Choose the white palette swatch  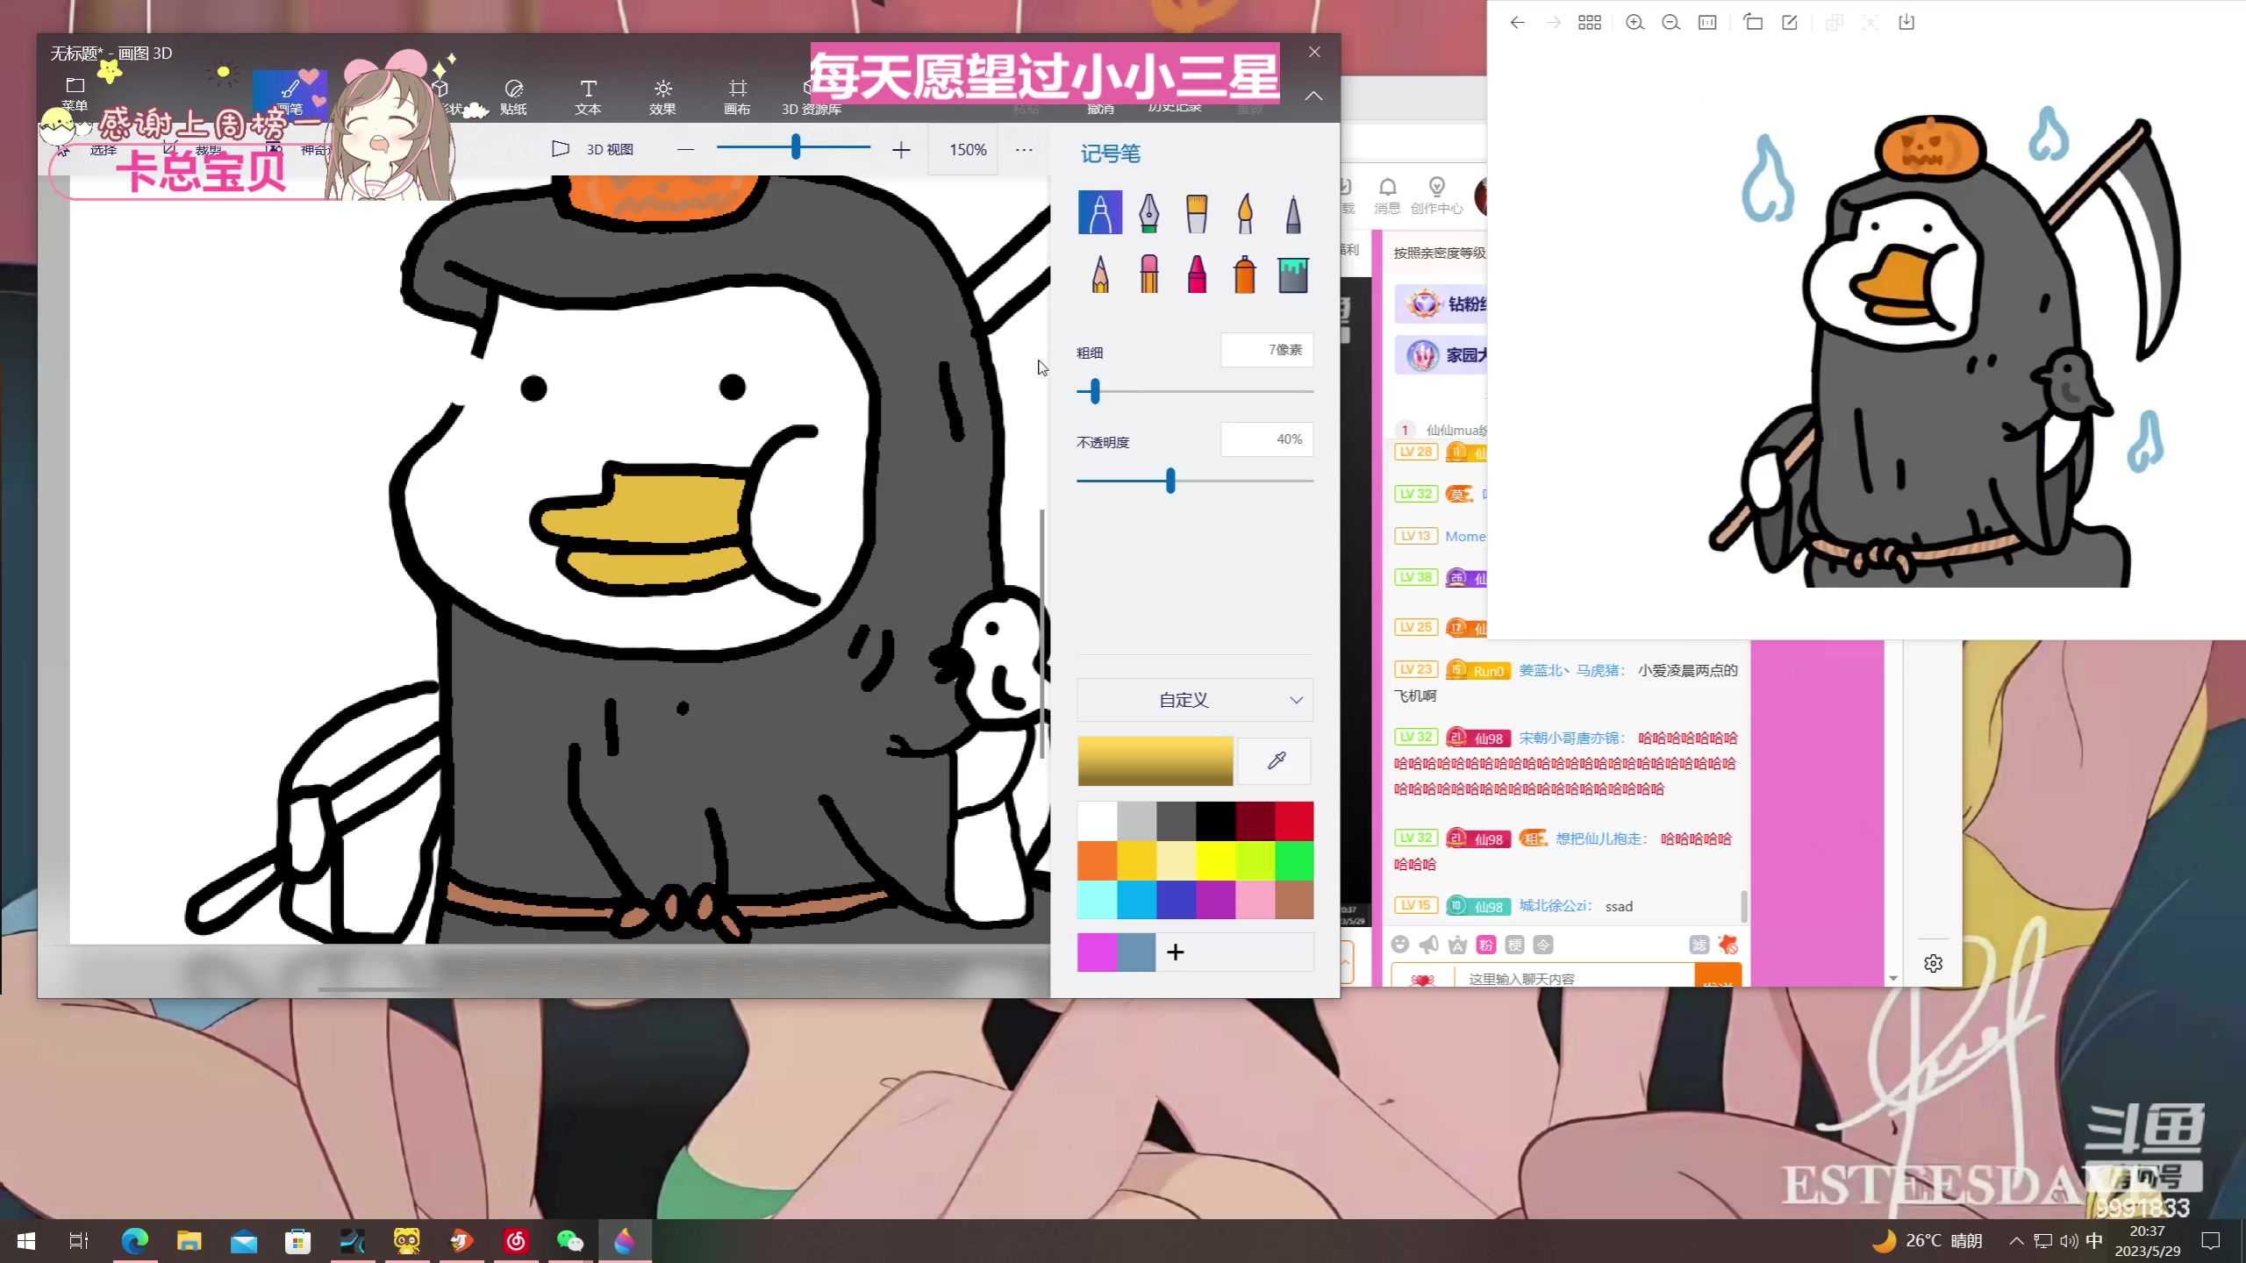1097,821
